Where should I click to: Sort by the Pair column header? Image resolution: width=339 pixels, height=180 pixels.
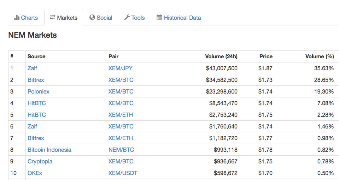113,56
